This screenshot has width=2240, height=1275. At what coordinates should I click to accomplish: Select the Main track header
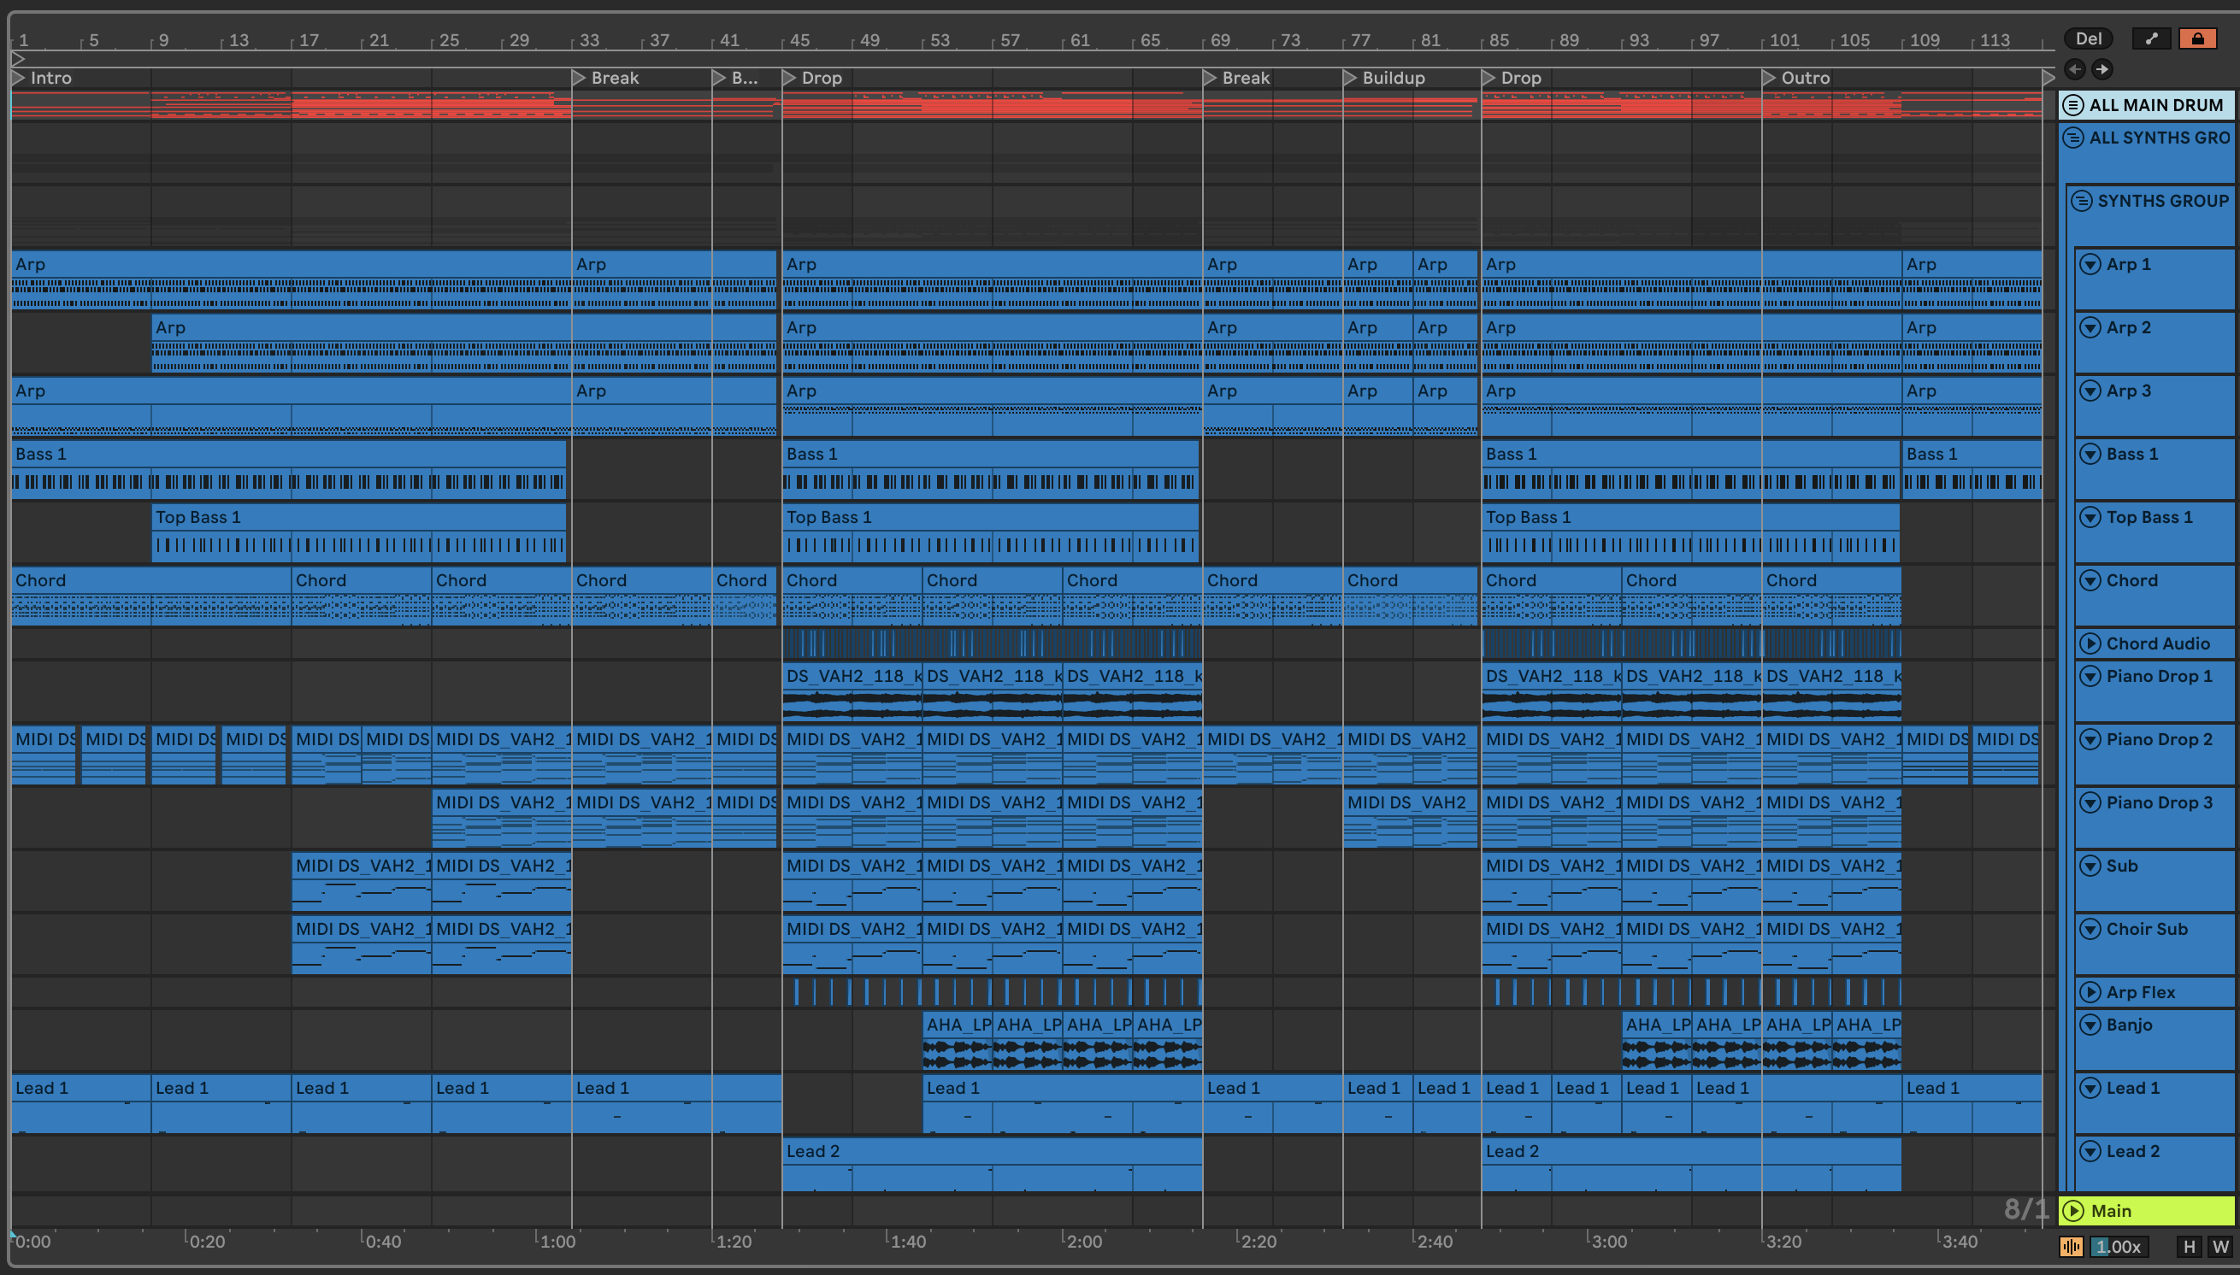coord(2146,1211)
